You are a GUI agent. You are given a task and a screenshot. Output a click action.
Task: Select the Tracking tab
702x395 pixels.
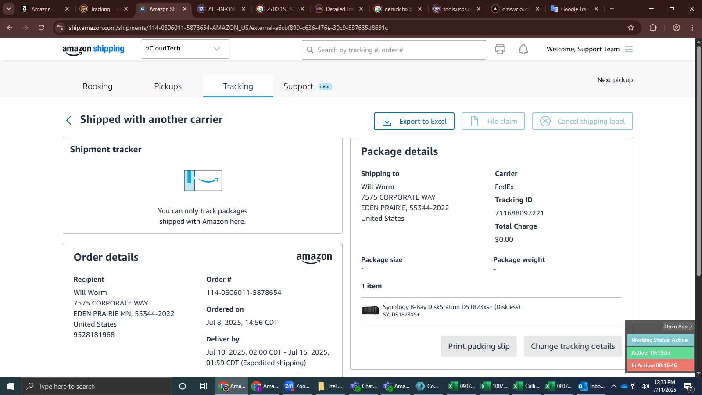point(238,86)
